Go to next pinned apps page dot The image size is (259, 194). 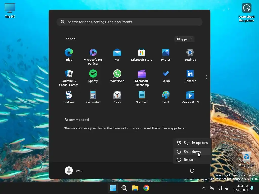tap(206, 79)
